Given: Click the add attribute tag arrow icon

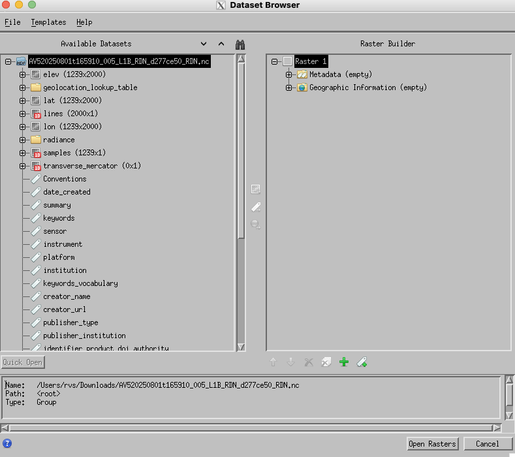Looking at the screenshot, I should coord(255,207).
